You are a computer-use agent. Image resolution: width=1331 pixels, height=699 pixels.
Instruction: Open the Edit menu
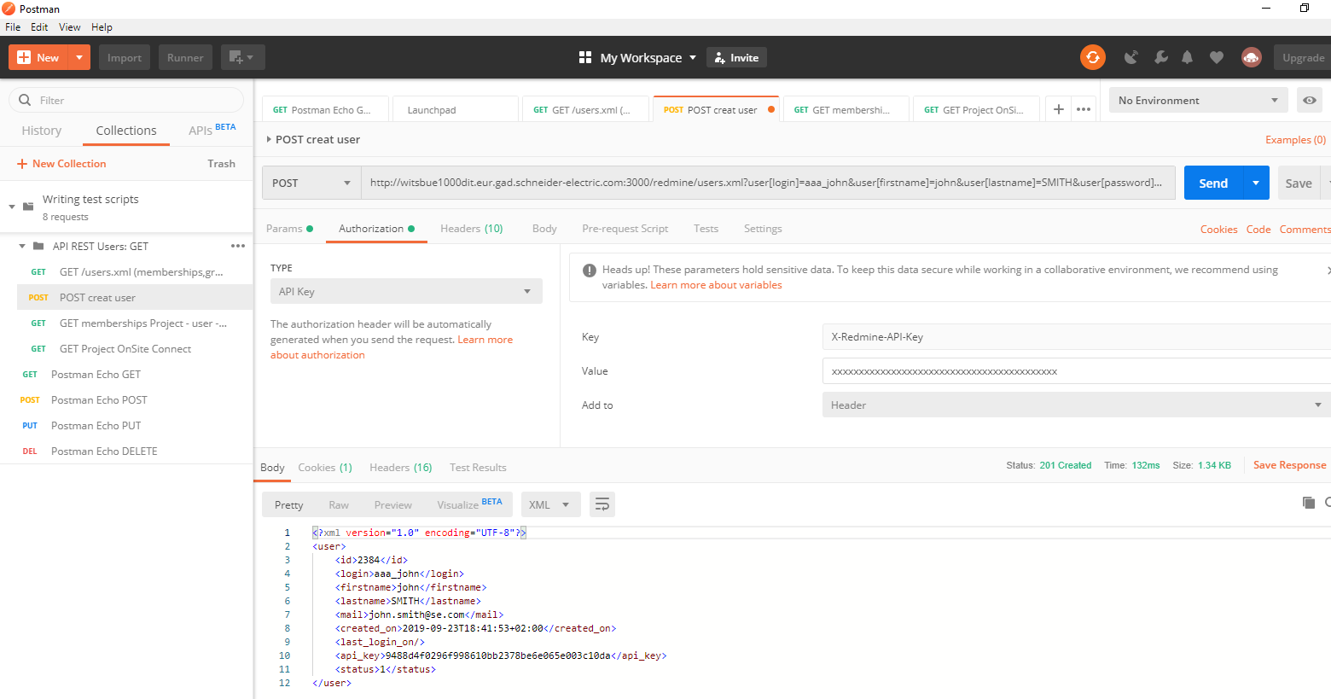(39, 27)
